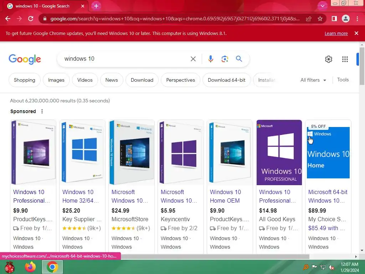Open Action Center flag icon
The height and width of the screenshot is (274, 365).
coord(314,267)
